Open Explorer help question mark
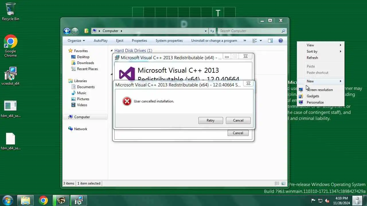367x206 pixels. [x=281, y=41]
